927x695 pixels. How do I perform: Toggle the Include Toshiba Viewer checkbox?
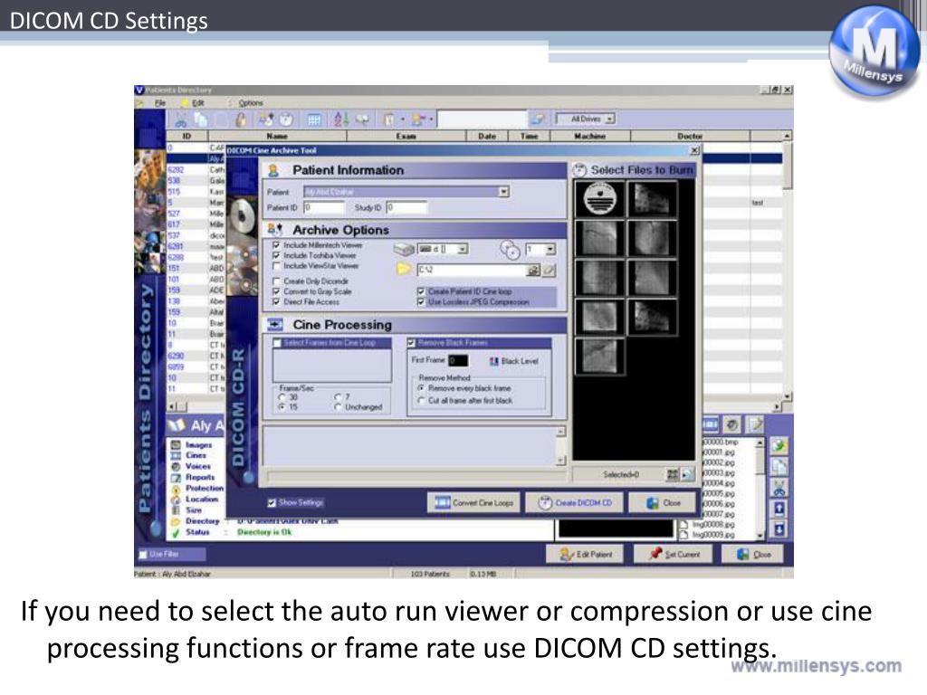[276, 256]
